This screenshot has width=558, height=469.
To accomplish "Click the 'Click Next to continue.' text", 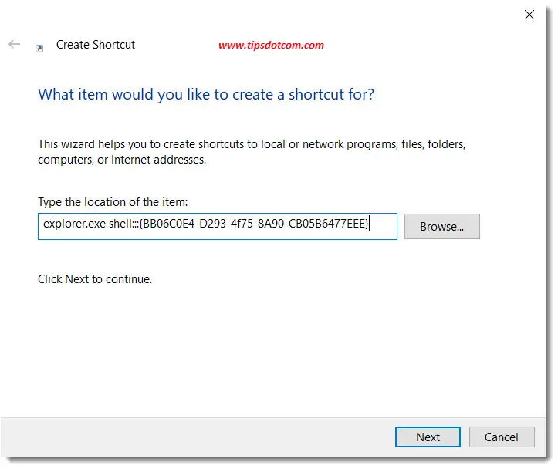I will point(95,279).
